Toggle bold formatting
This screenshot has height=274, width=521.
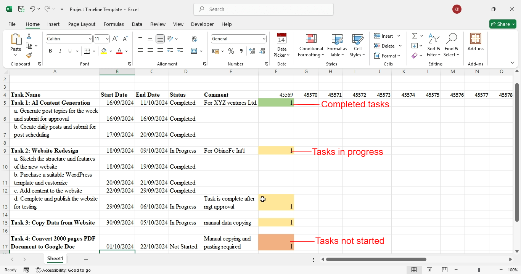[x=50, y=51]
